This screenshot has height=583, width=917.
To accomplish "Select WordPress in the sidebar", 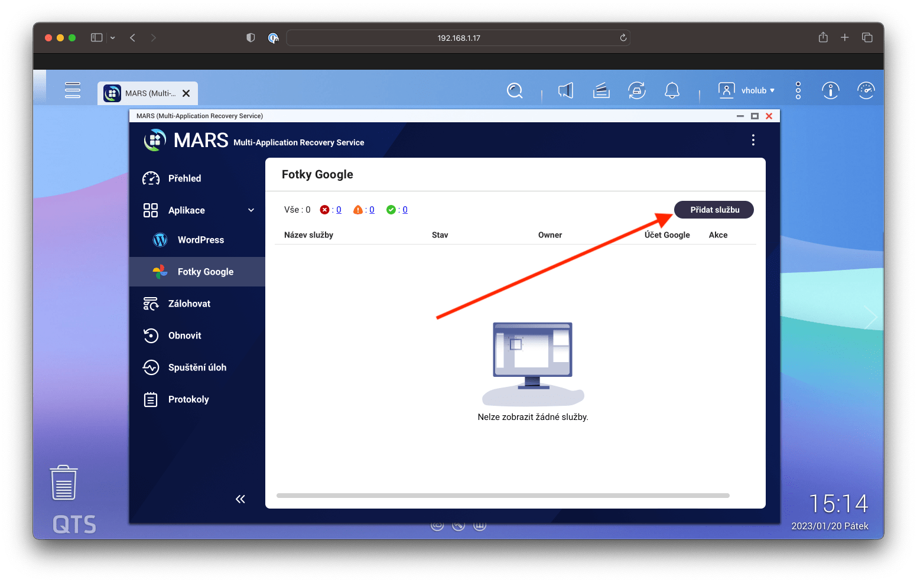I will [197, 240].
